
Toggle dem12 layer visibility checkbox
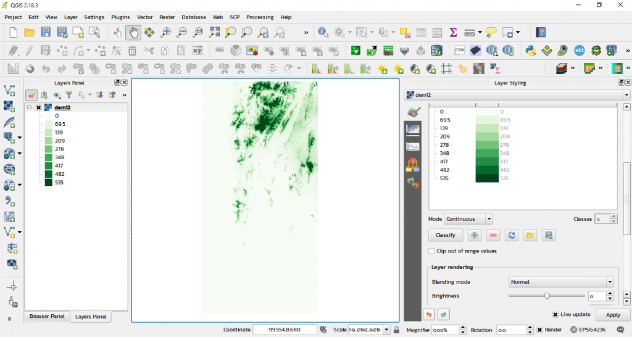tap(38, 107)
